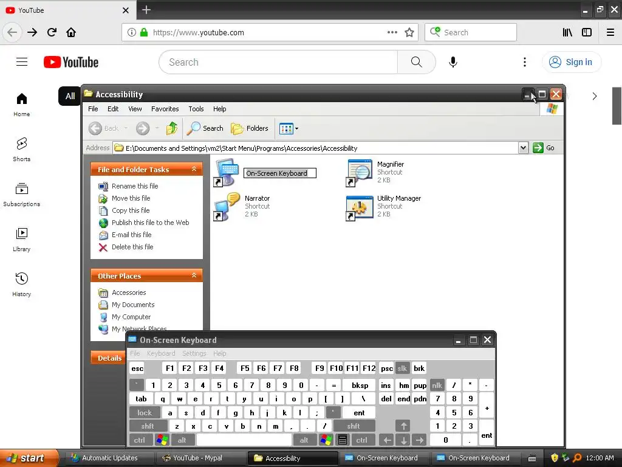Toggle the Explorer Folders pane button
Viewport: 622px width, 467px height.
coord(250,128)
